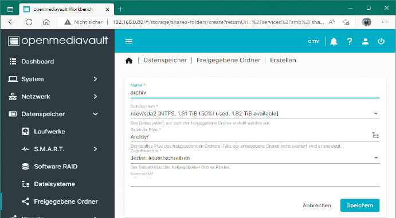Open a new browser tab
This screenshot has height=218, width=396.
[121, 9]
